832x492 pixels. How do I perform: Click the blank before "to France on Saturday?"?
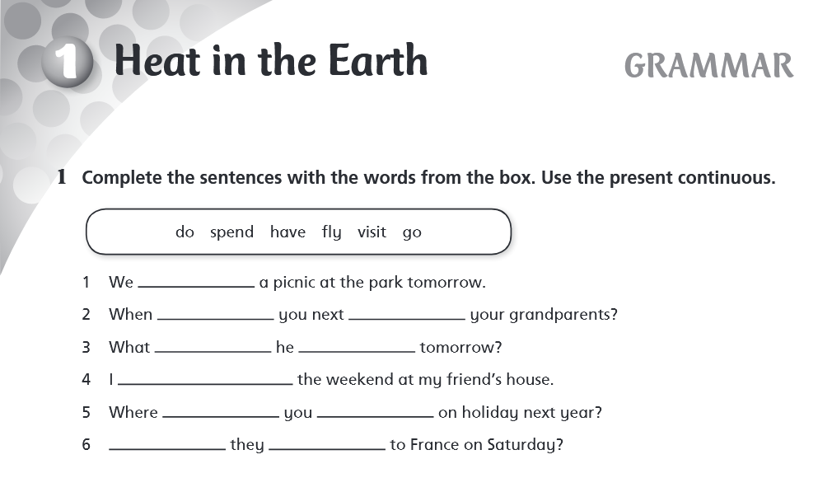327,445
